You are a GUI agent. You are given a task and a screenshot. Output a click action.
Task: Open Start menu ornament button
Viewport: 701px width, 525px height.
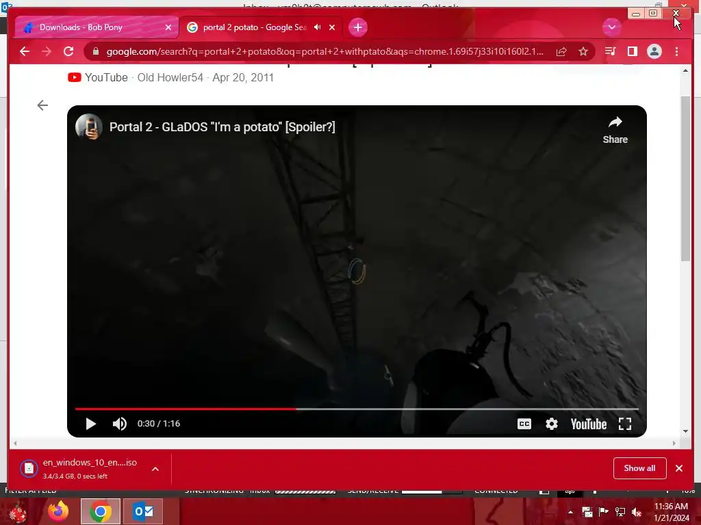(18, 511)
